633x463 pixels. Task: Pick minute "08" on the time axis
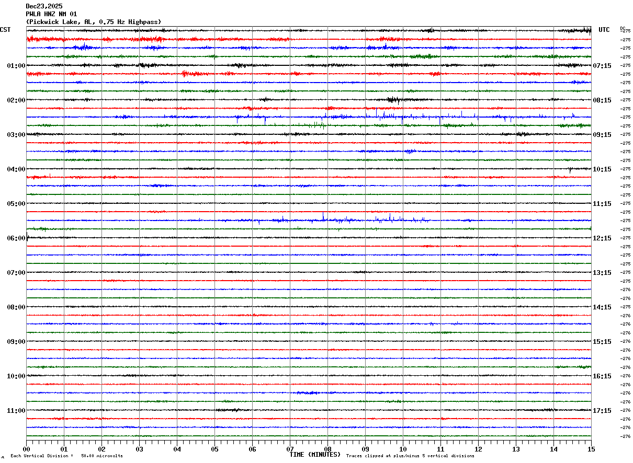(327, 449)
